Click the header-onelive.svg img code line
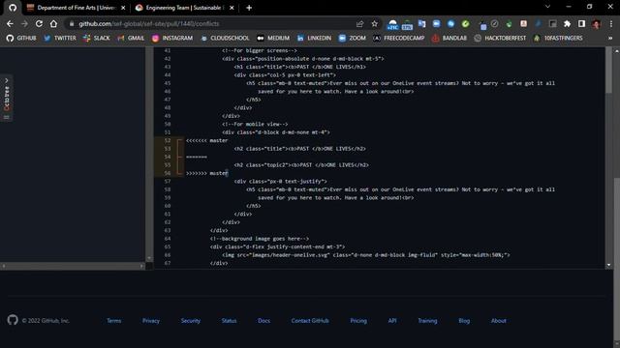Viewport: 620px width, 348px height. point(366,255)
